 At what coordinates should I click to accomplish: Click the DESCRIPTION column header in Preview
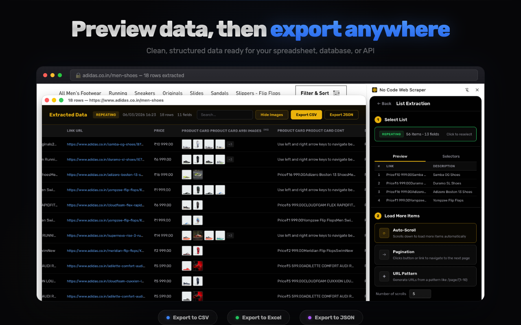[x=444, y=166]
